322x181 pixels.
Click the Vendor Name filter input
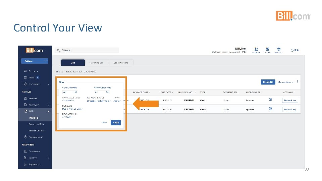tap(70, 92)
